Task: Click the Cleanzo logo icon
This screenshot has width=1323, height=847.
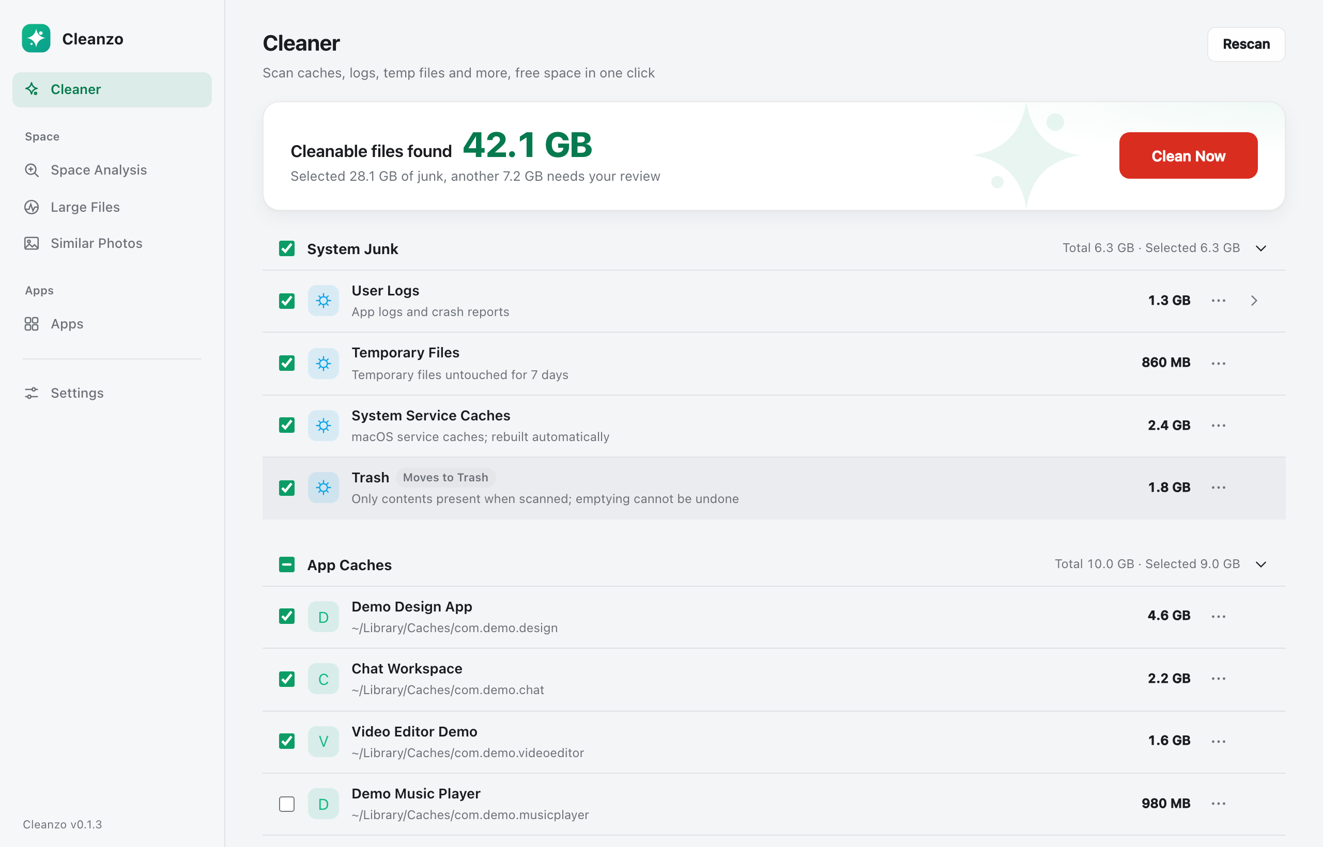Action: (36, 39)
